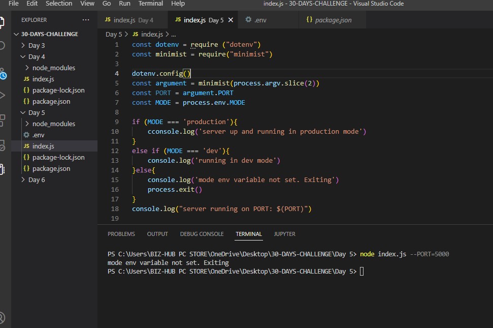Open the .env file in Explorer tree
The width and height of the screenshot is (493, 328).
[38, 135]
